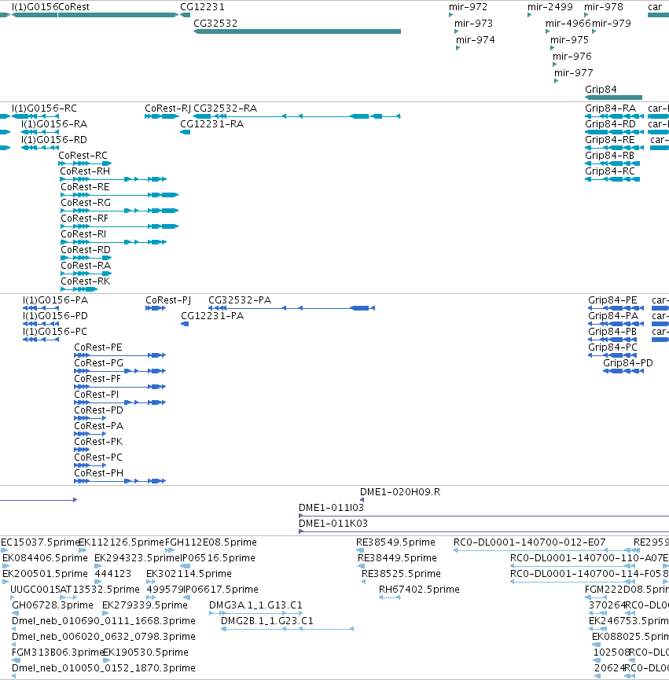Select the DMG2B.1_1.G23.C1 EST glyph

tap(288, 629)
